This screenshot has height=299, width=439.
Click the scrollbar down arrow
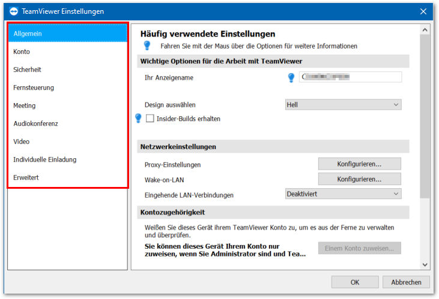425,265
